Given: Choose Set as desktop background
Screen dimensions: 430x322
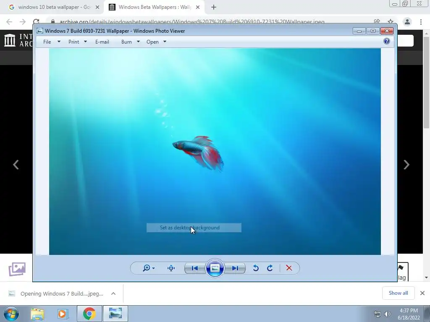Looking at the screenshot, I should click(194, 228).
